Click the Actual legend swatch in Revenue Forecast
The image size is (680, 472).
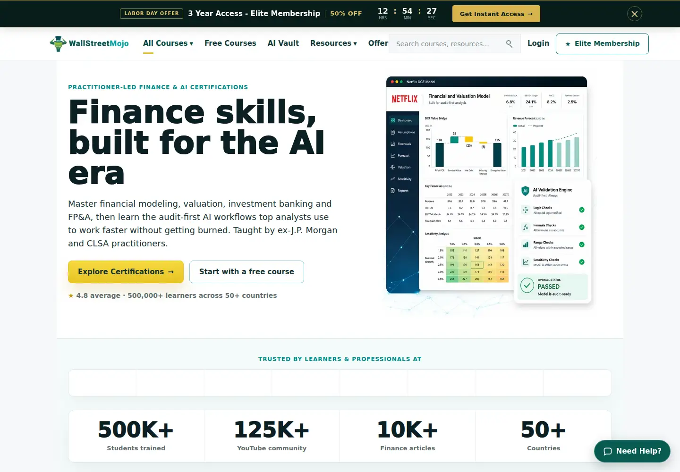pyautogui.click(x=515, y=126)
